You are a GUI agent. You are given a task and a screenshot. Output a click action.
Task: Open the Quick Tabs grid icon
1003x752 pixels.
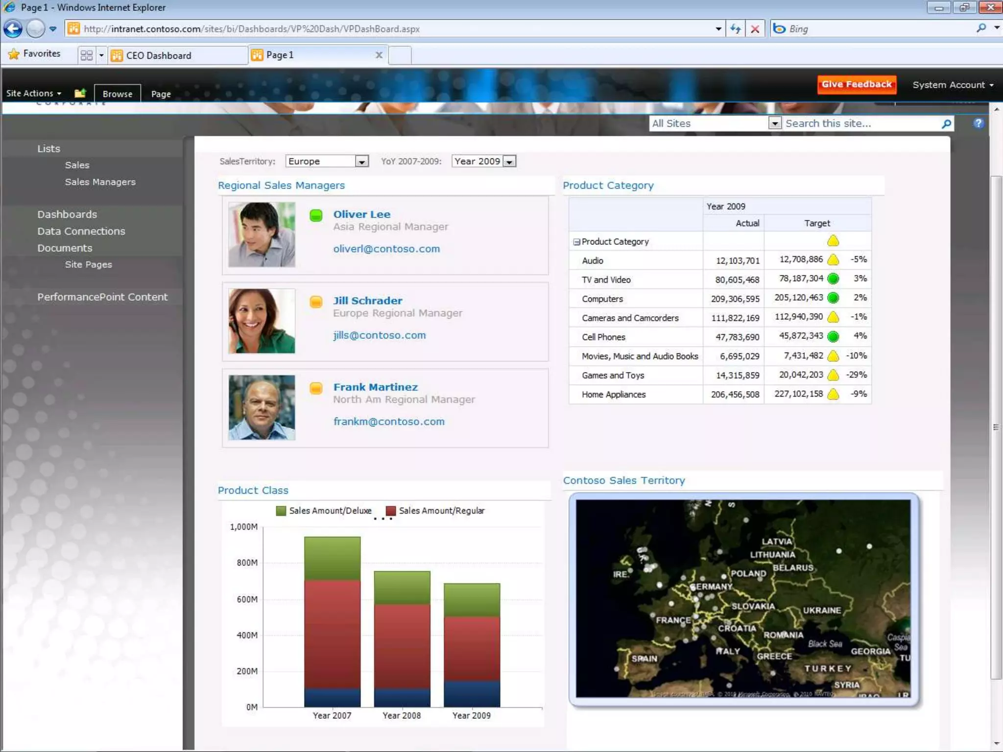point(87,55)
